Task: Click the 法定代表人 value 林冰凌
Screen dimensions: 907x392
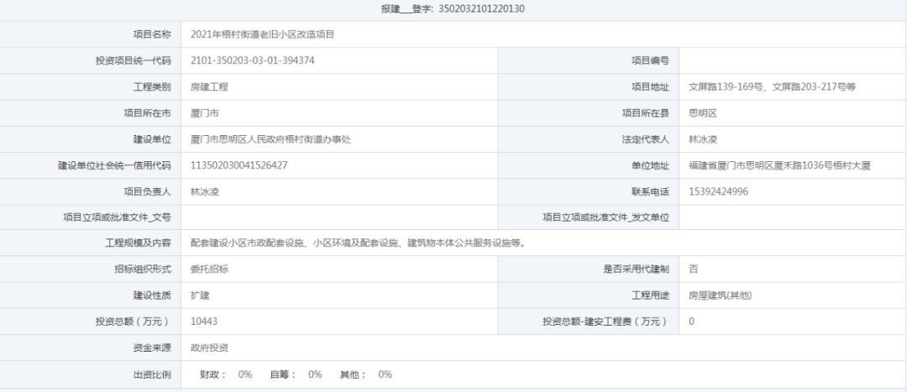Action: [703, 139]
